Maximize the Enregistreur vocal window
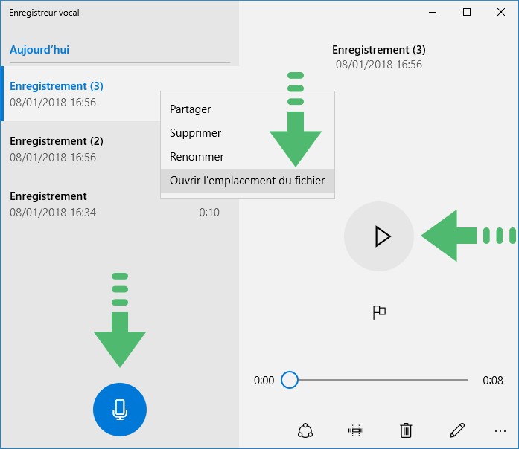Screen dimensions: 519x449 point(467,12)
